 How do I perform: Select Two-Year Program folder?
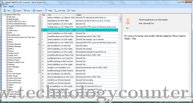15,74
